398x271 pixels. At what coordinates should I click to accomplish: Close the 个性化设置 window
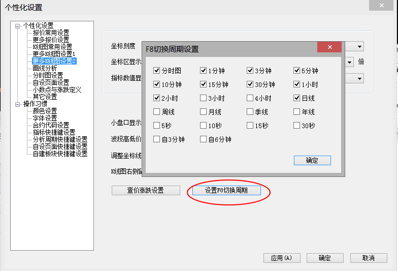[381, 5]
